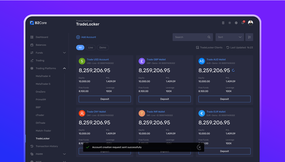Image resolution: width=285 pixels, height=162 pixels.
Task: Open the Trade USD Account link
Action: pos(98,59)
